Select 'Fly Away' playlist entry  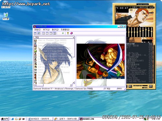139,78
